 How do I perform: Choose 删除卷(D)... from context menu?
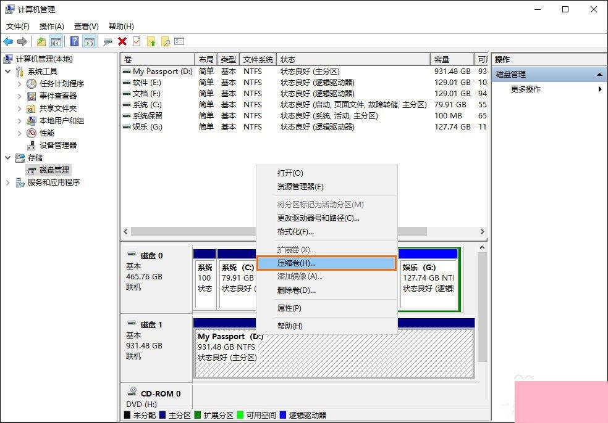pos(326,290)
